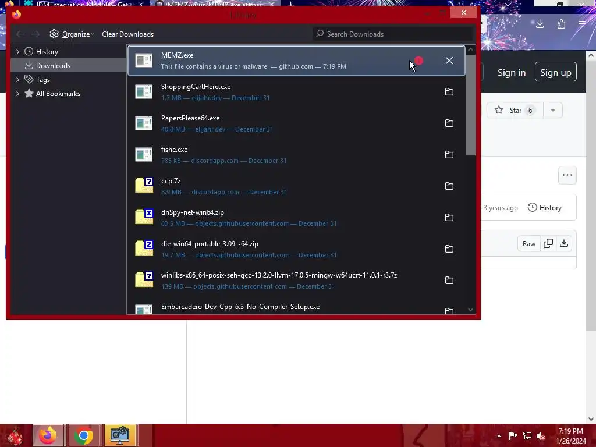Click ShoppingCartHero.exe file icon
Image resolution: width=596 pixels, height=447 pixels.
click(144, 91)
